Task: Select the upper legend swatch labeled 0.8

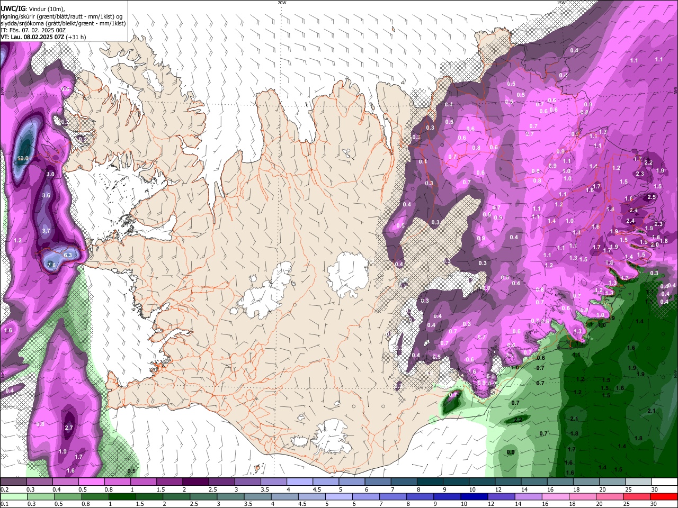Action: pos(117,482)
